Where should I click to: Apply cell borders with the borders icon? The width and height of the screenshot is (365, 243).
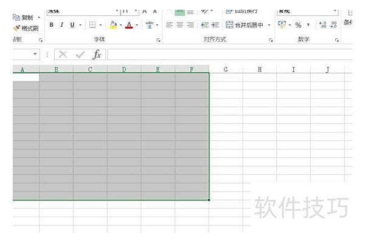tap(92, 25)
